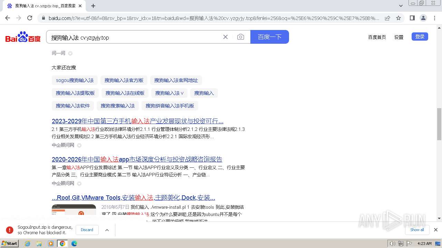Select the 搜狗输入法官网地址 suggestion
442x248 pixels.
176,80
